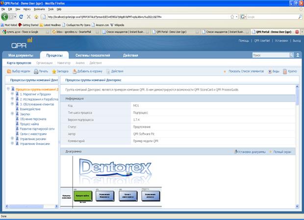The image size is (304, 220).
Task: Select Процесс найма tree item
Action: 29,124
